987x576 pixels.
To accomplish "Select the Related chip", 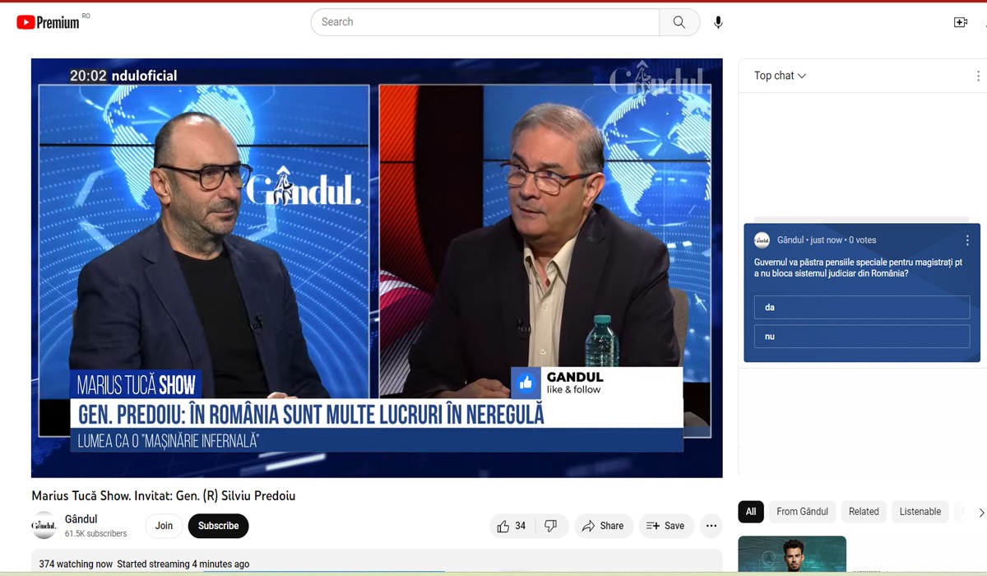I will point(864,512).
